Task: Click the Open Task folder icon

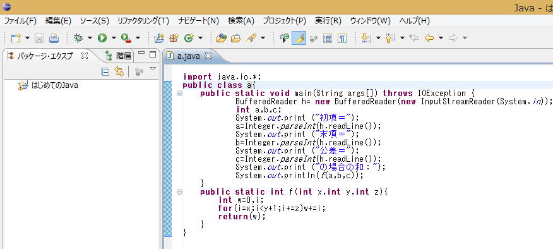Action: 235,38
